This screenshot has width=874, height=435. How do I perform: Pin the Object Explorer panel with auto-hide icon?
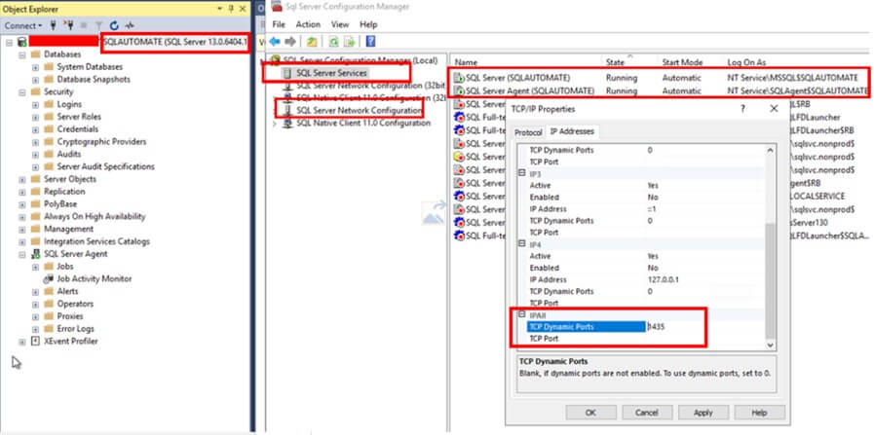tap(231, 9)
